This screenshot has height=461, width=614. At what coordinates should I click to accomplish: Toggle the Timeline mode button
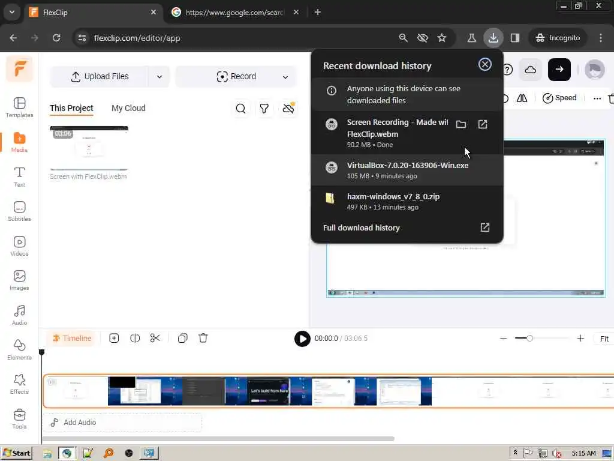(72, 339)
